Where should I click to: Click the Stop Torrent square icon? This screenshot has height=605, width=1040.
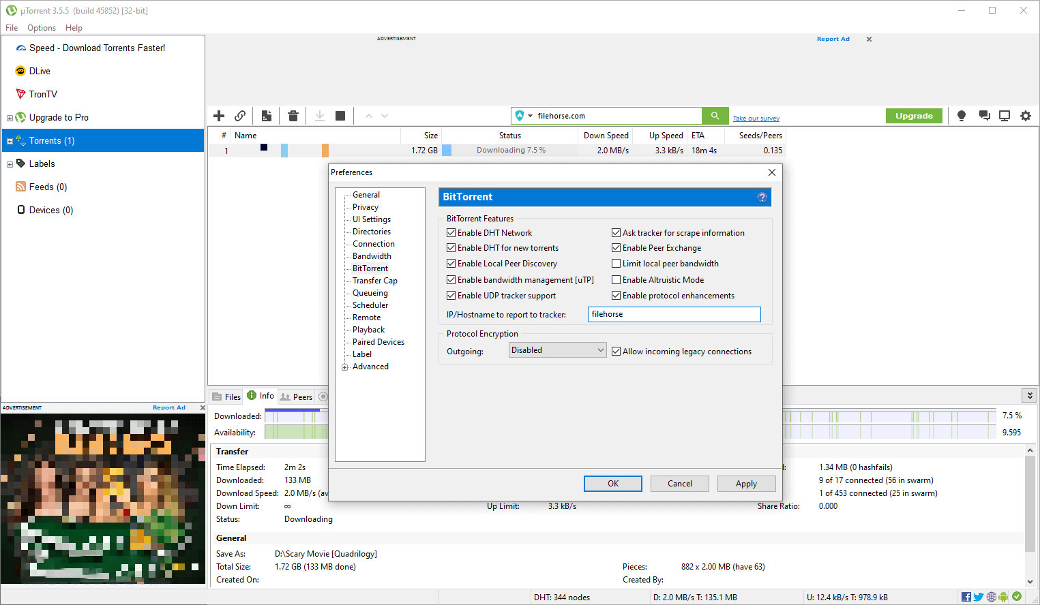tap(340, 116)
